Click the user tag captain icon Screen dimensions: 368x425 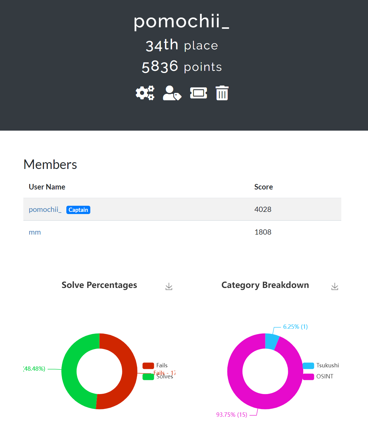pos(172,93)
